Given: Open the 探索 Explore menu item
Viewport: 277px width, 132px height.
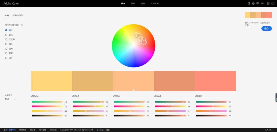Looking at the screenshot, I should point(133,4).
